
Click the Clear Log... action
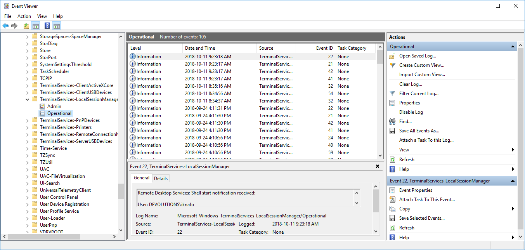411,84
